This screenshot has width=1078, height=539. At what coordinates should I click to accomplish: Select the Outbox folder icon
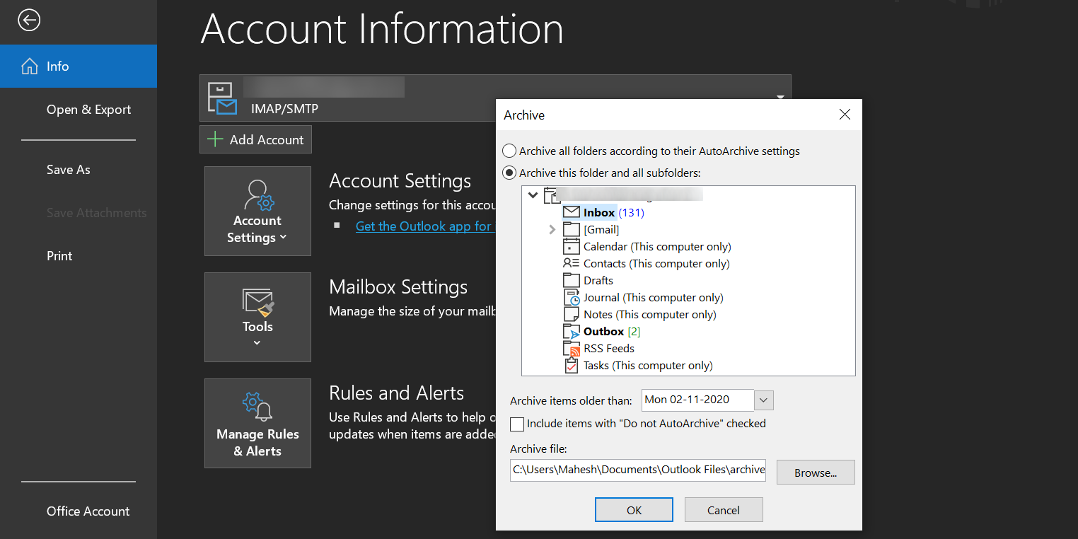[571, 331]
